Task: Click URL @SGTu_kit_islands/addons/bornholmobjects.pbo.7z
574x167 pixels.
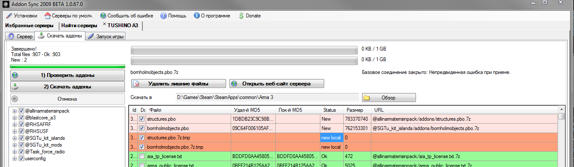Action: 426,128
